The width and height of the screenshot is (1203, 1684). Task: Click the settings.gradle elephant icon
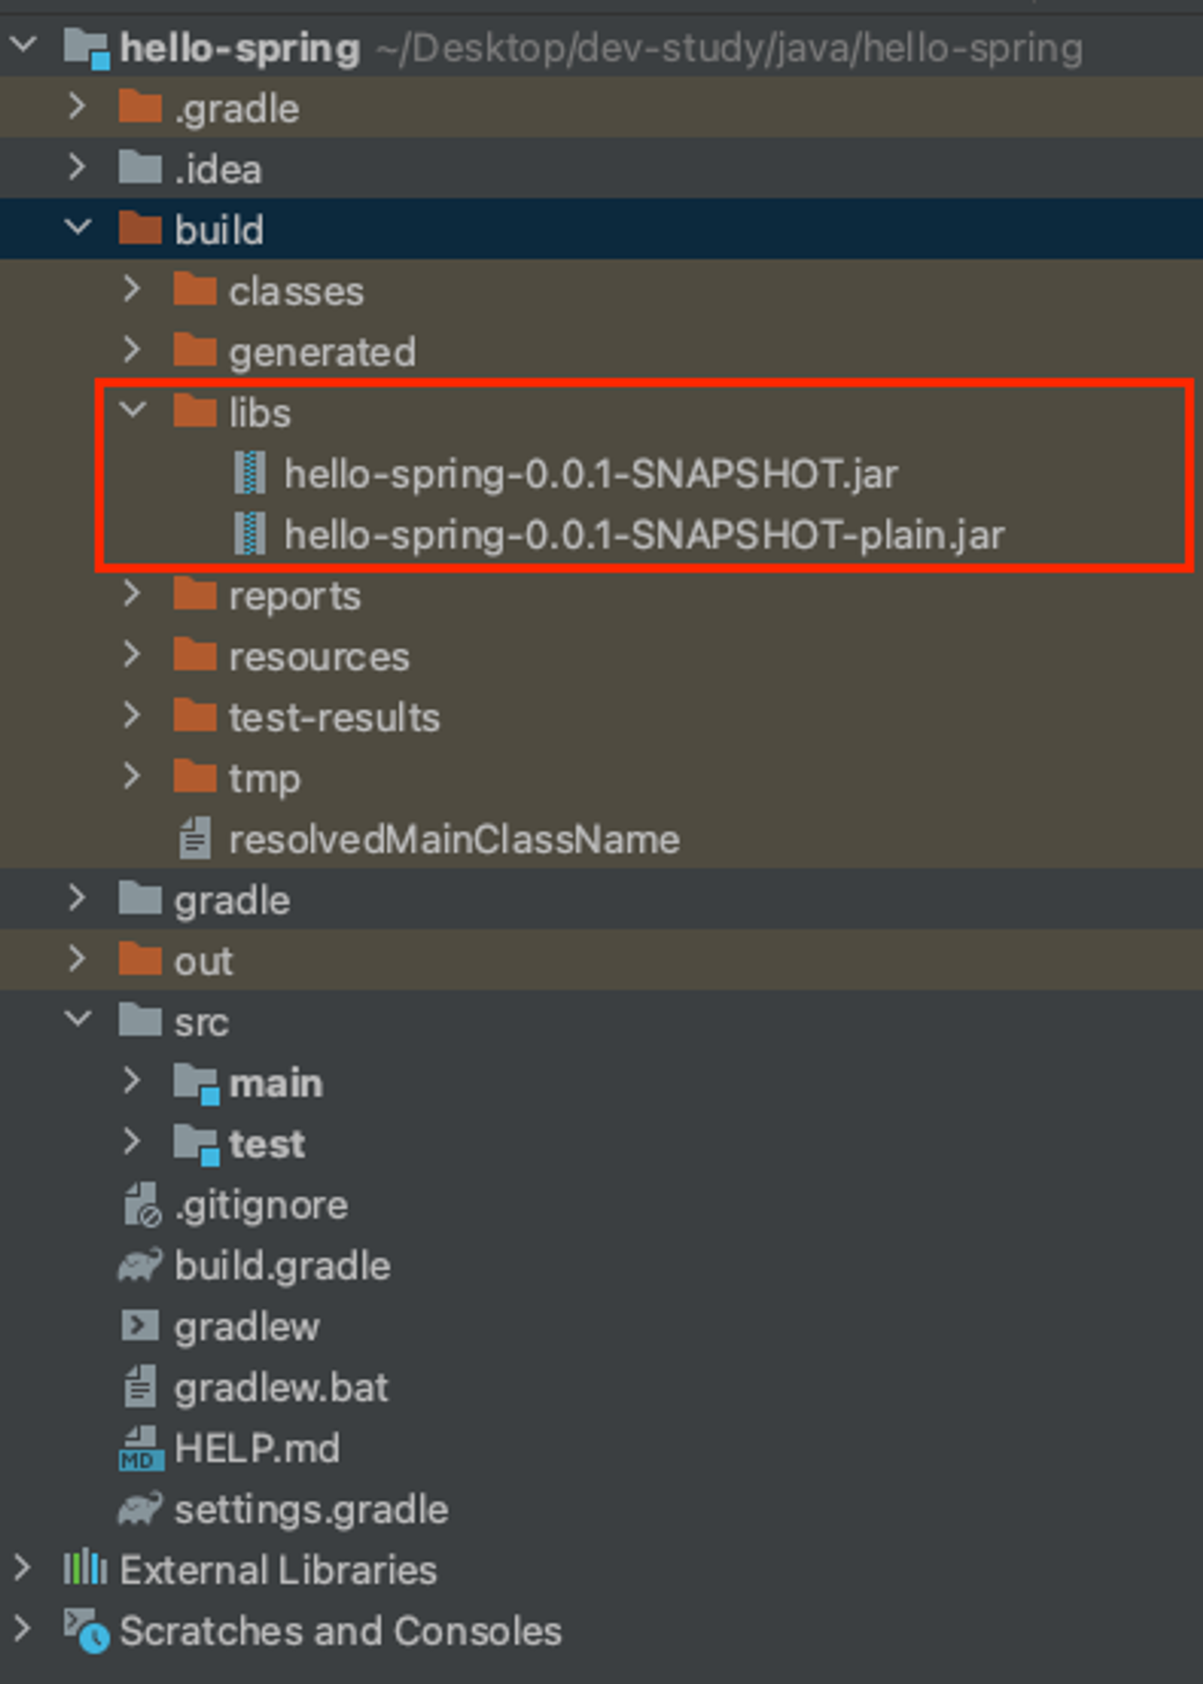140,1509
